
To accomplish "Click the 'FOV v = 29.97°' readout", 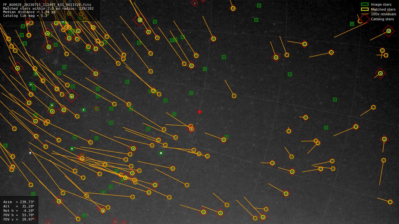I will [19, 219].
